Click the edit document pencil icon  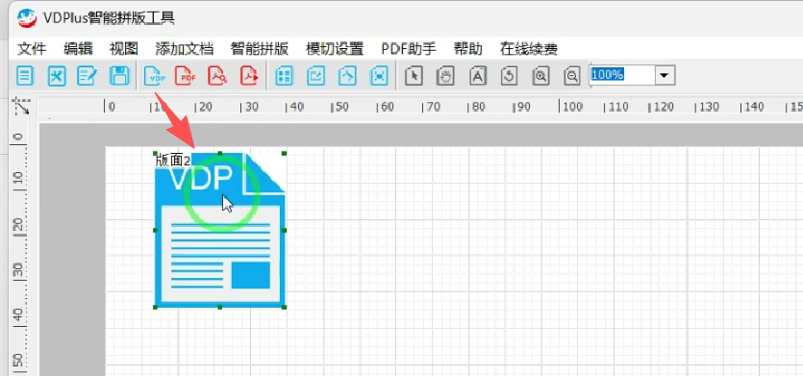coord(88,76)
